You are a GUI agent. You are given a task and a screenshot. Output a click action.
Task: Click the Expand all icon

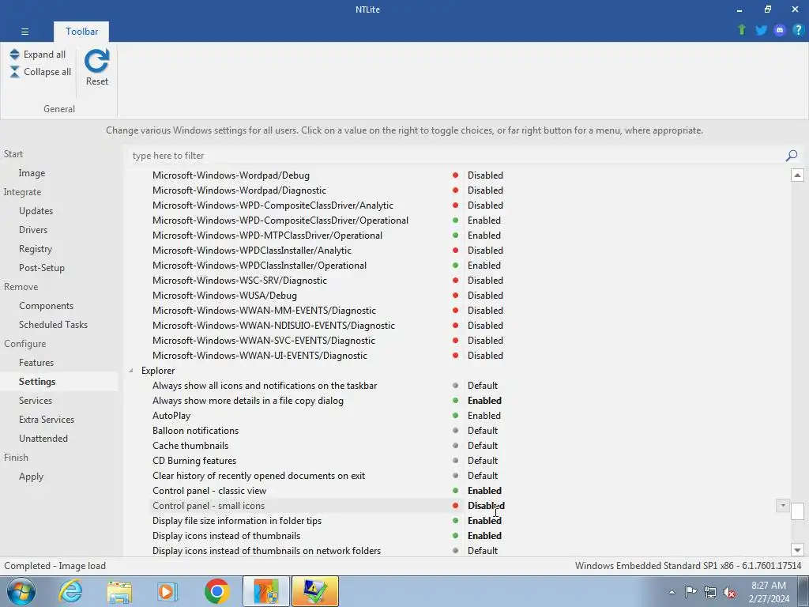point(14,55)
